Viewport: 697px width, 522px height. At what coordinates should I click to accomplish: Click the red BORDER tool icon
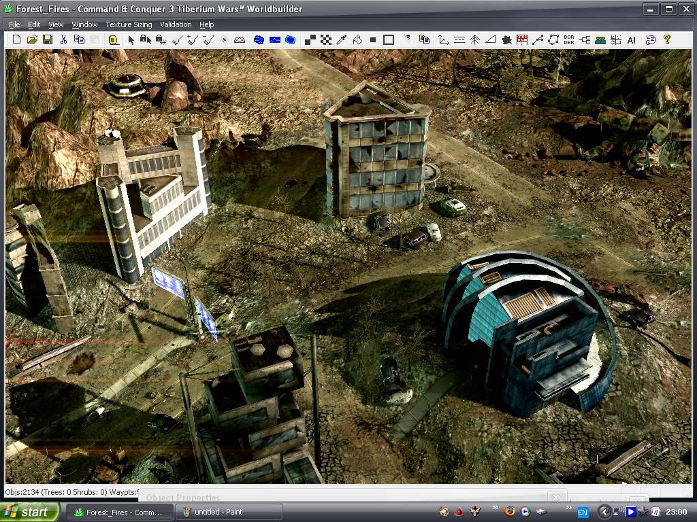(569, 40)
